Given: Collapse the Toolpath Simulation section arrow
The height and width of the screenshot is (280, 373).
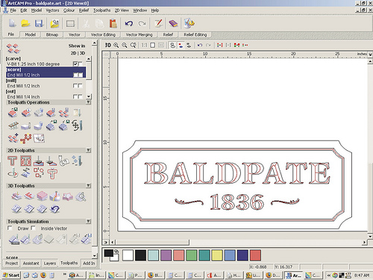Looking at the screenshot, I should pyautogui.click(x=89, y=221).
